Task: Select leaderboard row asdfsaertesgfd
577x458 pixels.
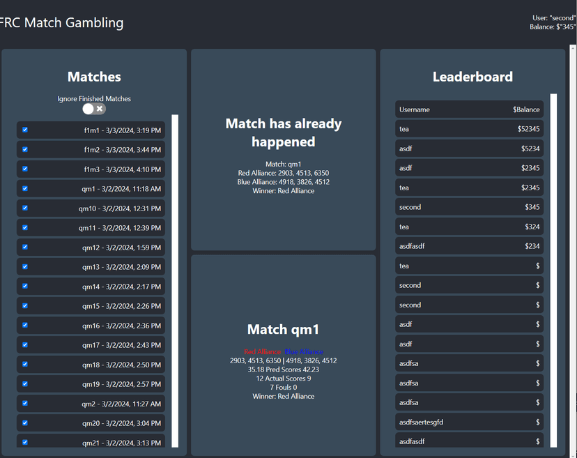Action: point(470,422)
